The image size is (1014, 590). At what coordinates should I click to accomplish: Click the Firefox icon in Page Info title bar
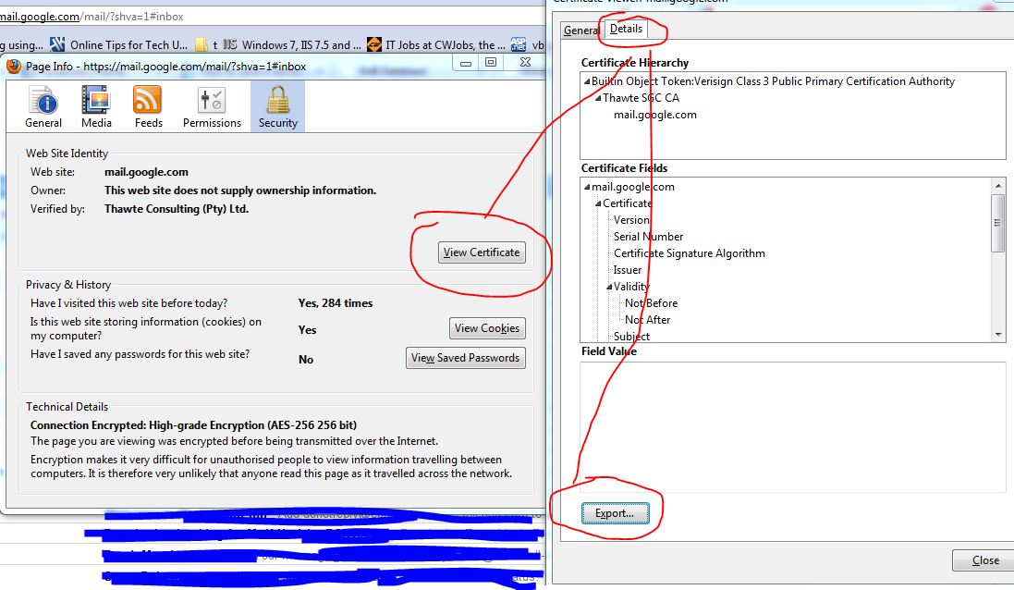pos(13,66)
